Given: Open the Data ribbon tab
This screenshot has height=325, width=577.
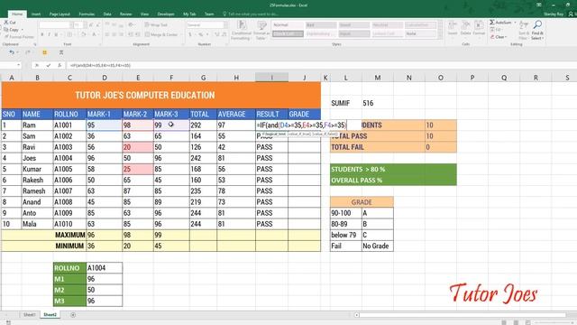Looking at the screenshot, I should pyautogui.click(x=107, y=14).
